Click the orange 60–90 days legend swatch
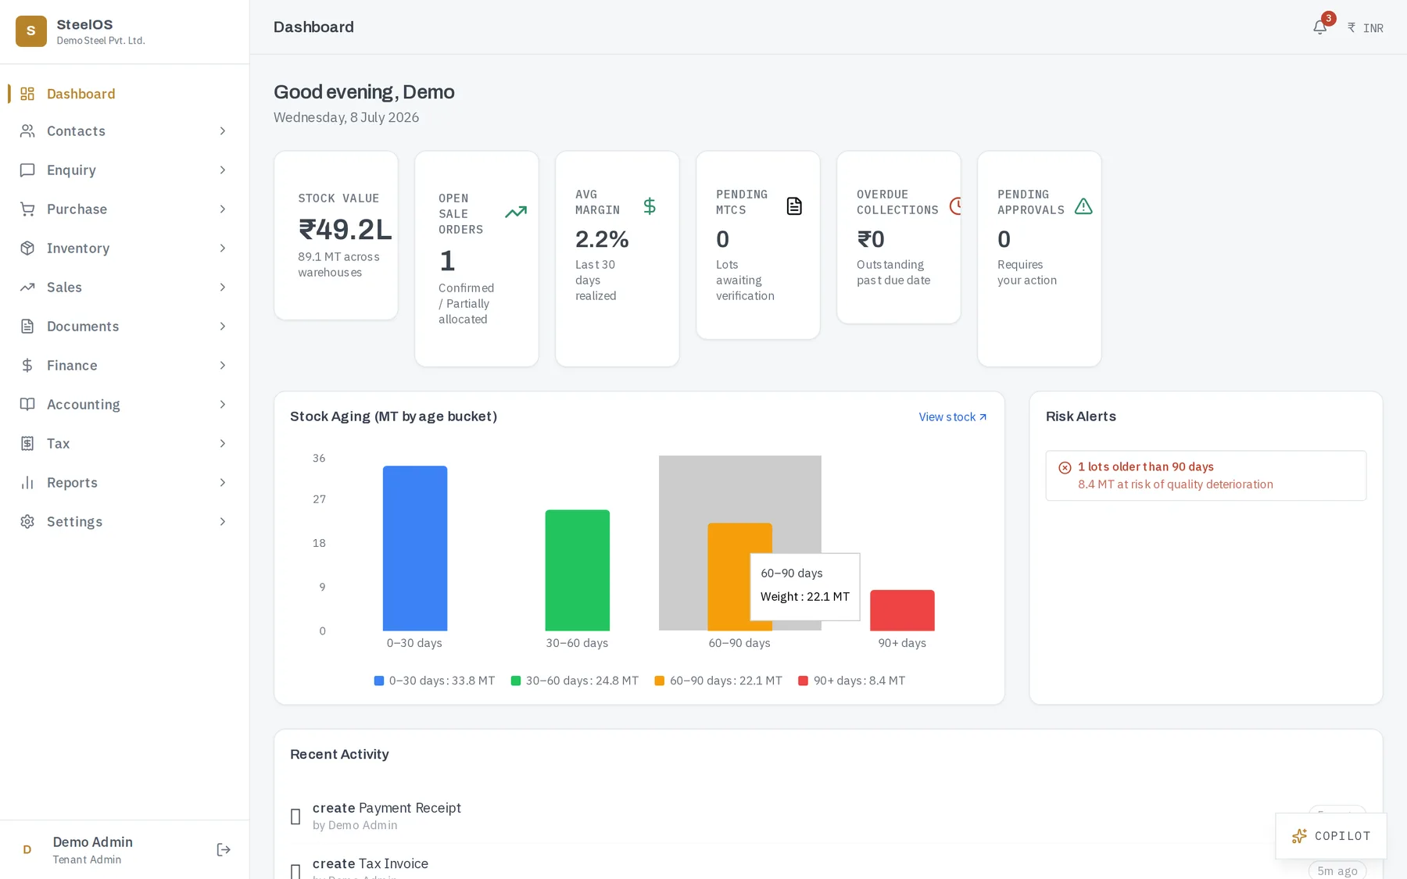 [x=660, y=681]
